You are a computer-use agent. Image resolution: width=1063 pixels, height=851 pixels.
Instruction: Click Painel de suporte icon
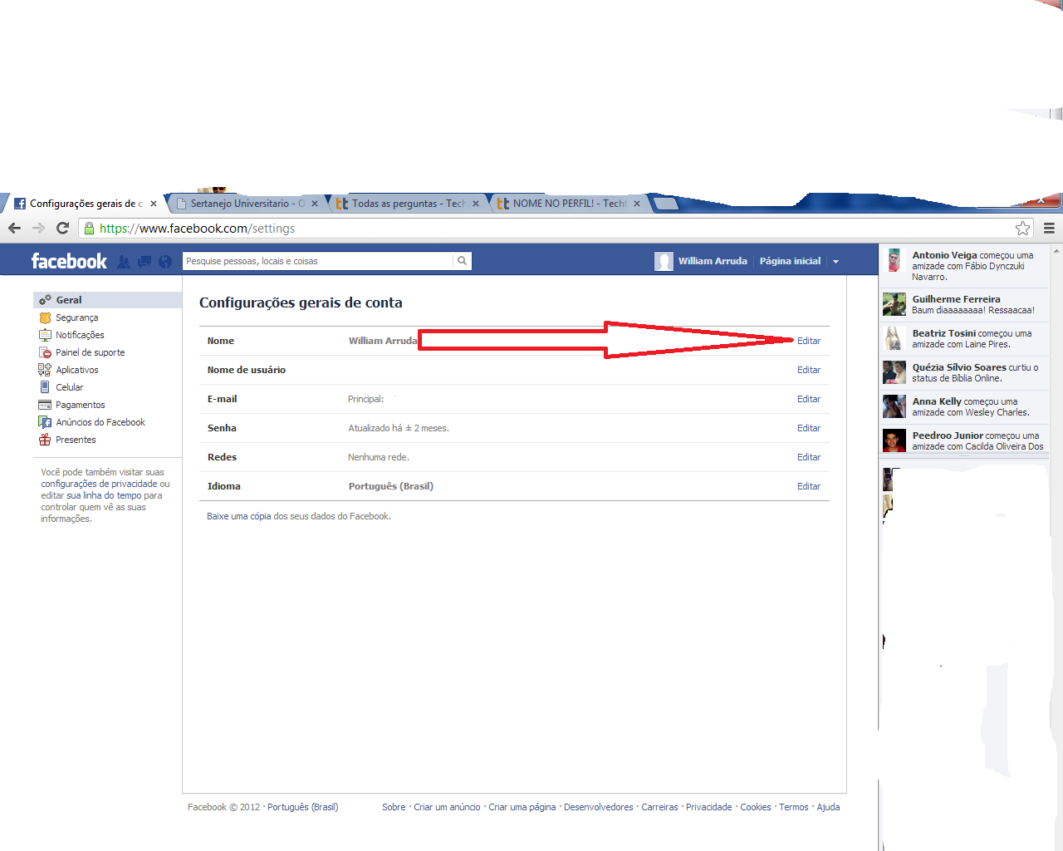(x=45, y=352)
